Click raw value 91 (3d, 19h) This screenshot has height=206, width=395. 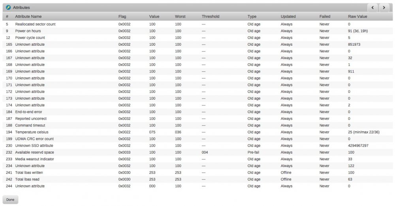[x=358, y=31]
